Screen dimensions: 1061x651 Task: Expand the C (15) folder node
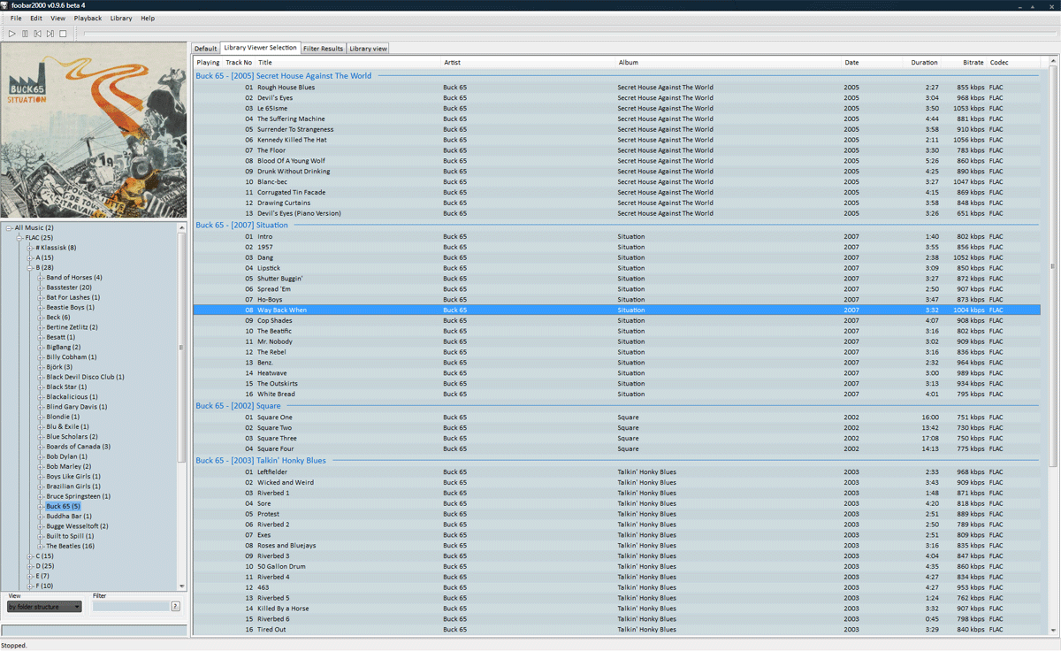pyautogui.click(x=30, y=556)
